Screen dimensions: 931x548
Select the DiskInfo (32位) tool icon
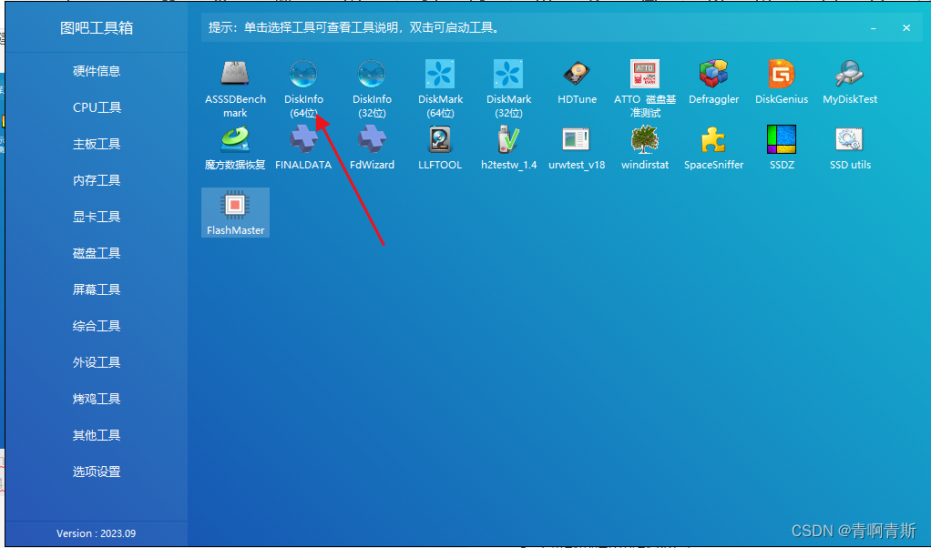[x=372, y=74]
